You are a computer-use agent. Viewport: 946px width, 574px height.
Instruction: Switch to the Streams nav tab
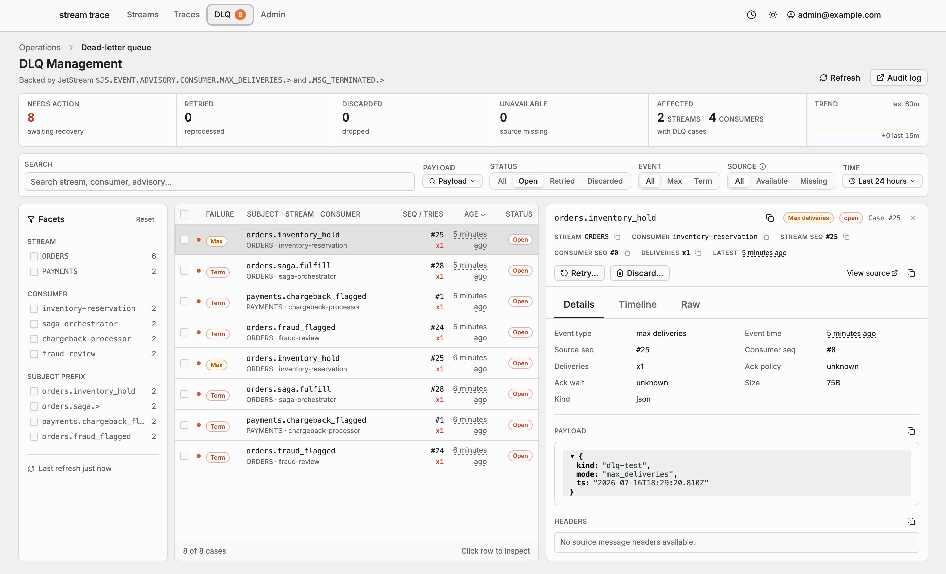point(143,14)
